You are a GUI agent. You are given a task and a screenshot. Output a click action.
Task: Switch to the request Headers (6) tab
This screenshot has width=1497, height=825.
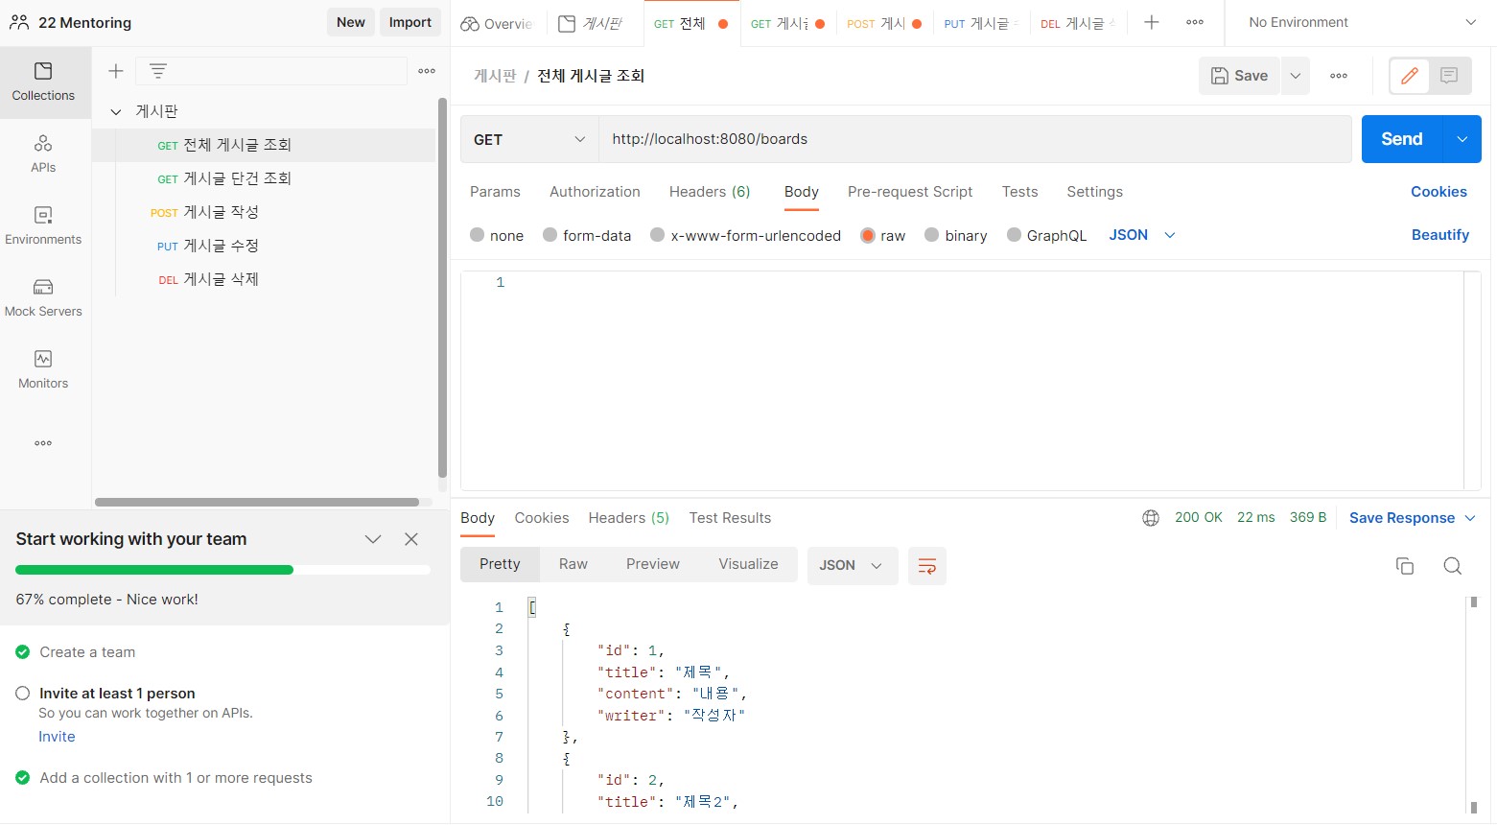(x=710, y=192)
